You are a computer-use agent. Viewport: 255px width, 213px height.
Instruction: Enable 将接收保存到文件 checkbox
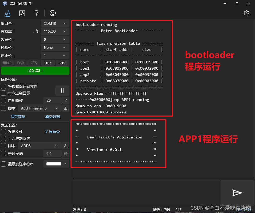click(x=3, y=86)
